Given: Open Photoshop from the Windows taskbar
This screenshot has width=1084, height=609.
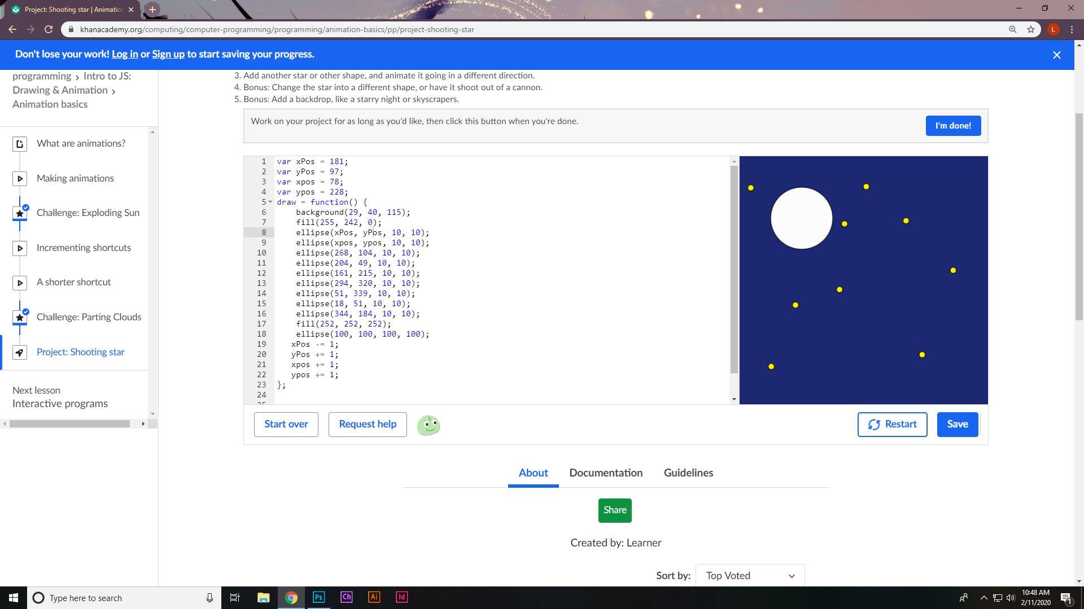Looking at the screenshot, I should tap(318, 597).
